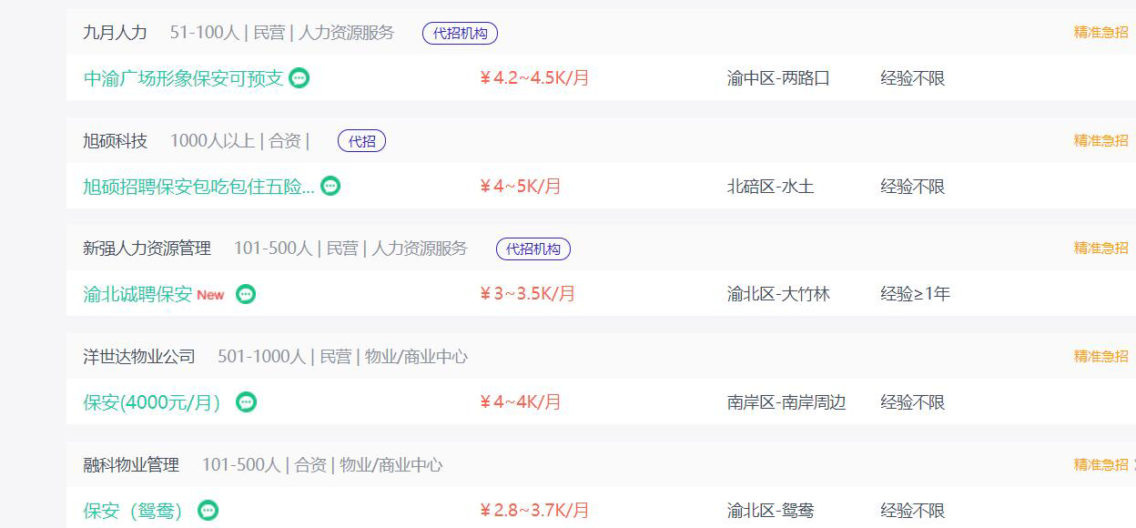Open chat icon beside 旭硕招聘保安包吃包住五险
The height and width of the screenshot is (528, 1136).
coord(331,187)
